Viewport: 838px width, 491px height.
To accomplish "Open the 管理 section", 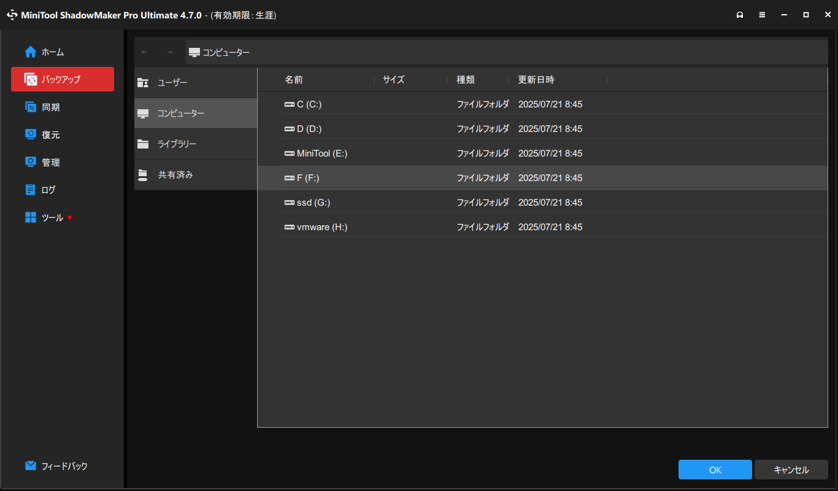I will click(63, 162).
